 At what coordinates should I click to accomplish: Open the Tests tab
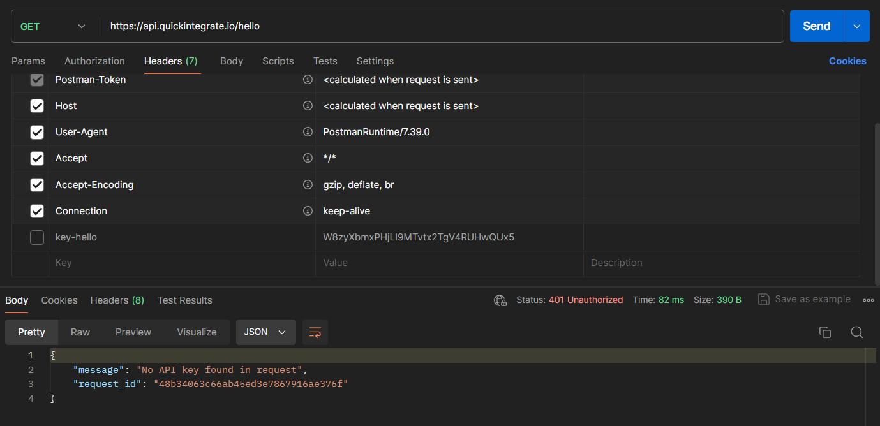pos(325,61)
